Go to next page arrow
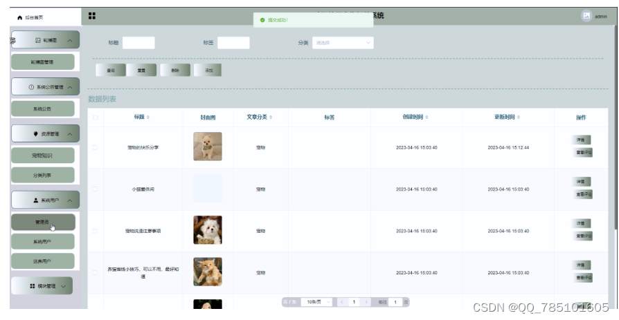Image resolution: width=619 pixels, height=320 pixels. pyautogui.click(x=366, y=302)
